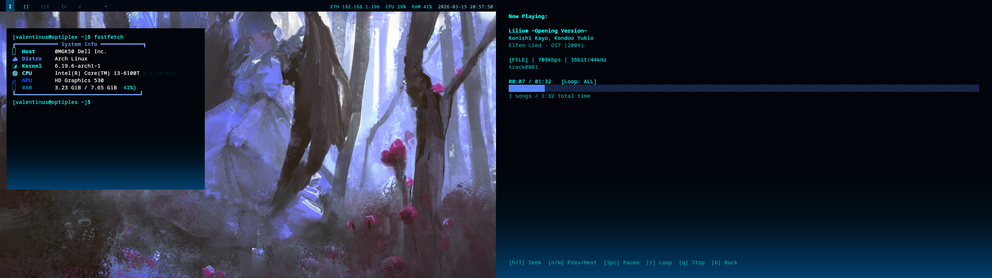Image resolution: width=992 pixels, height=278 pixels.
Task: Click the "0MGK50 Dell Inc." host value
Action: tap(81, 51)
